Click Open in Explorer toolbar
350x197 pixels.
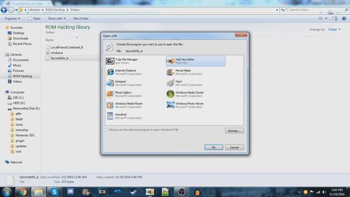click(x=34, y=18)
